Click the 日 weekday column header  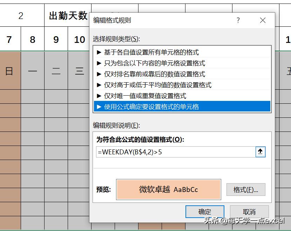(9, 70)
